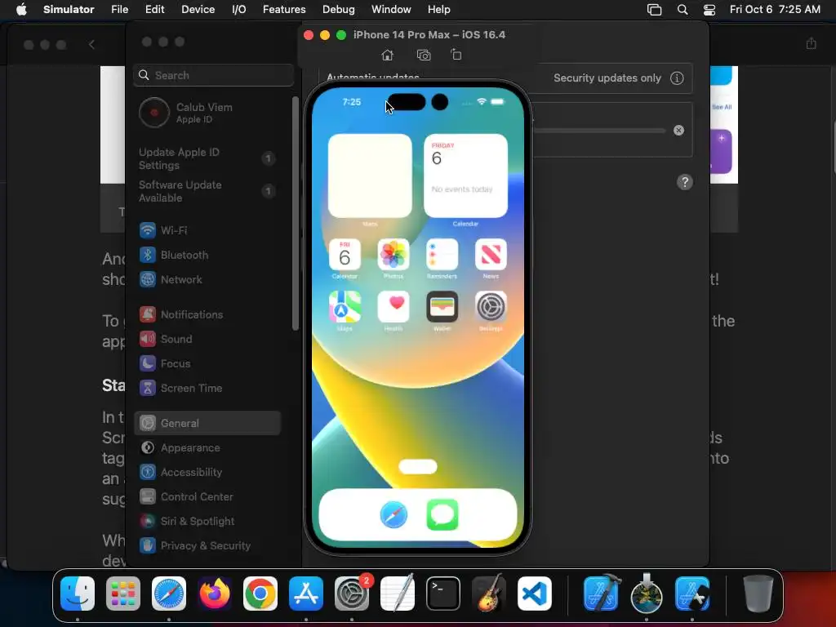Open App Store from the Dock
Viewport: 836px width, 627px height.
[x=306, y=594]
